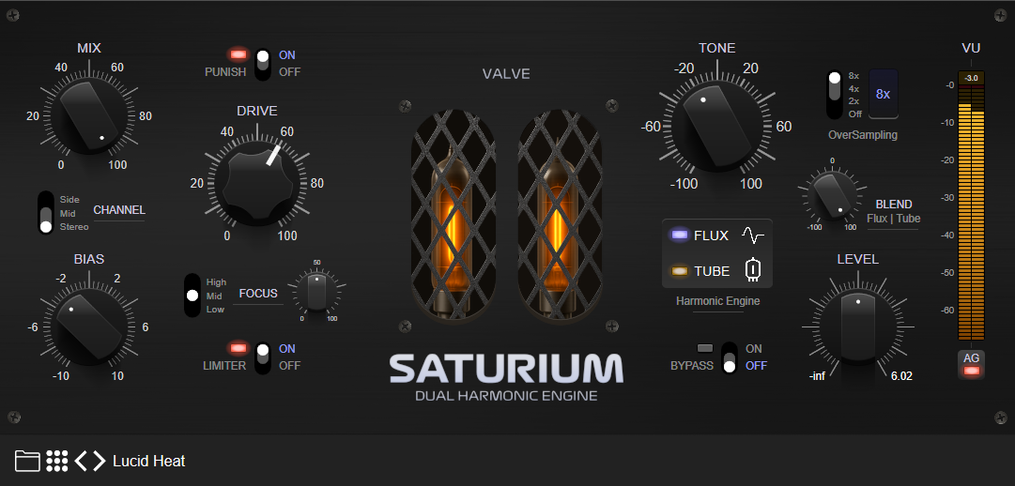Select the FLUX harmonic engine label

(x=711, y=235)
